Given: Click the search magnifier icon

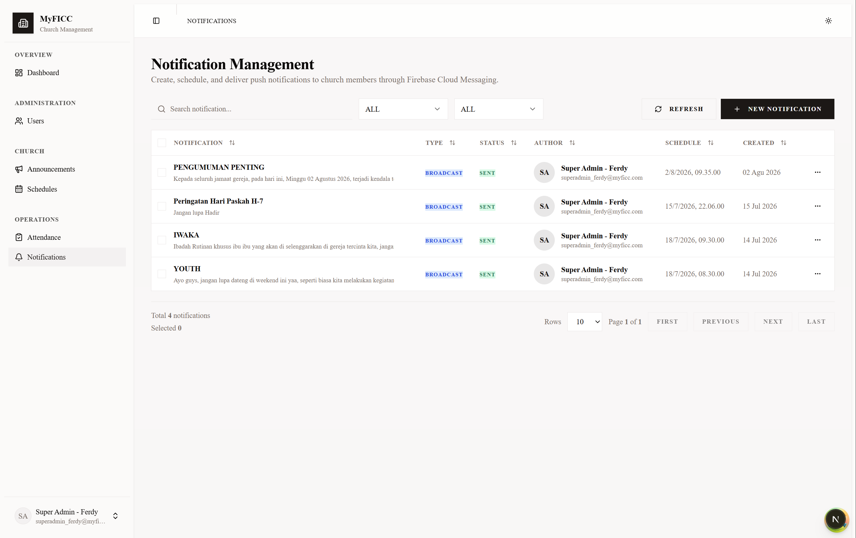Looking at the screenshot, I should (161, 109).
